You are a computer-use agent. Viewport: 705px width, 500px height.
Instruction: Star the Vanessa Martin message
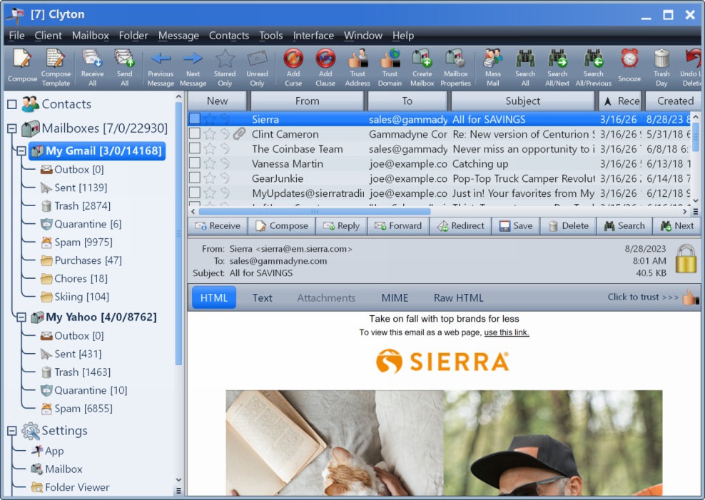[x=210, y=163]
